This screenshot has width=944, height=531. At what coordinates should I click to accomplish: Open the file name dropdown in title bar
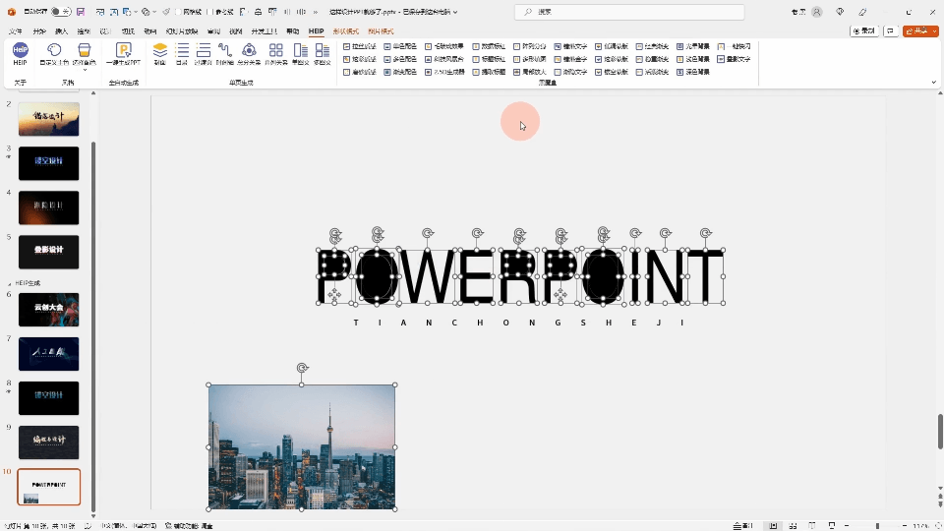(x=455, y=12)
